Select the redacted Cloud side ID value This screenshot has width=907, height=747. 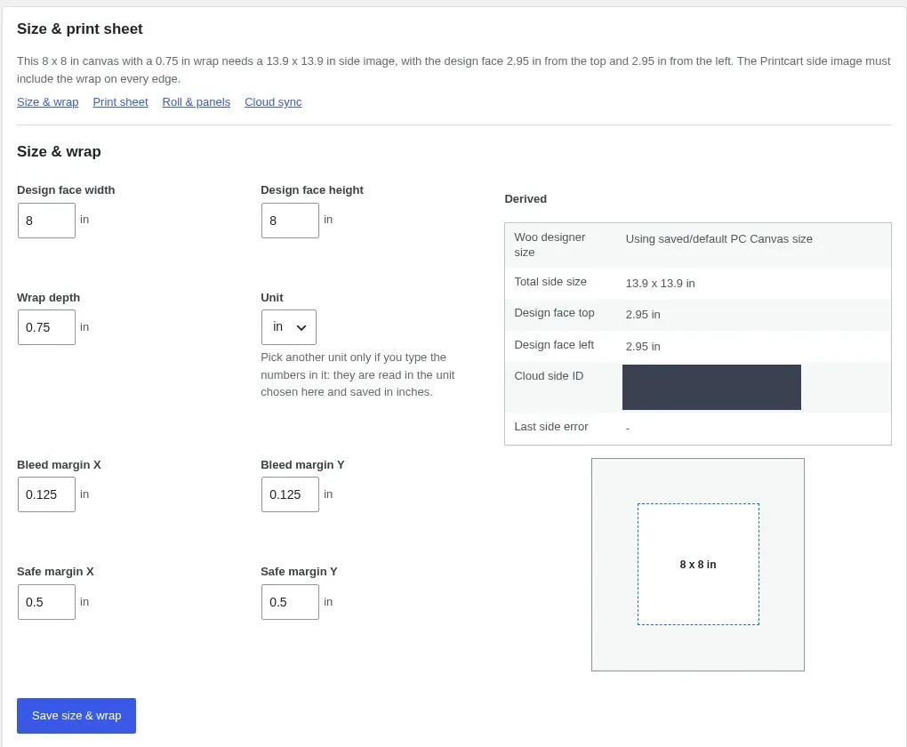711,387
